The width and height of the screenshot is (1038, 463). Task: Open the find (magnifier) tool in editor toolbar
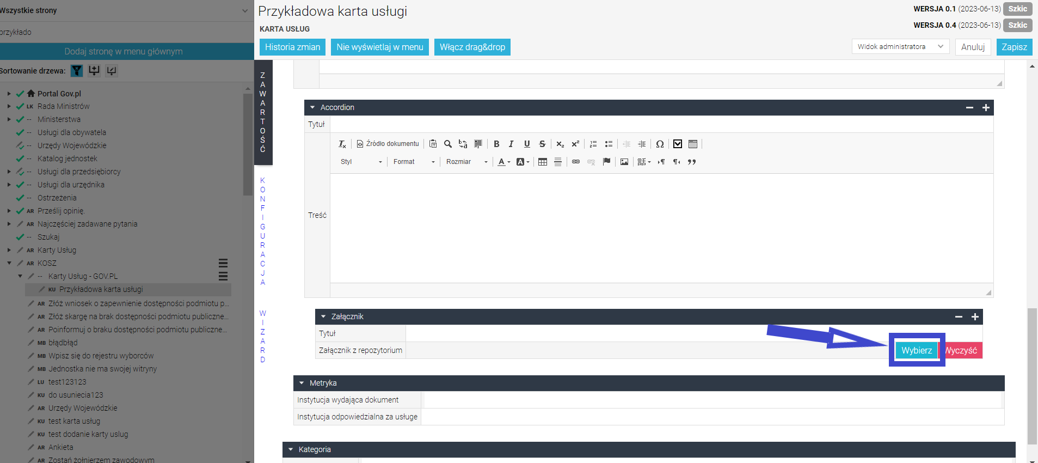448,144
